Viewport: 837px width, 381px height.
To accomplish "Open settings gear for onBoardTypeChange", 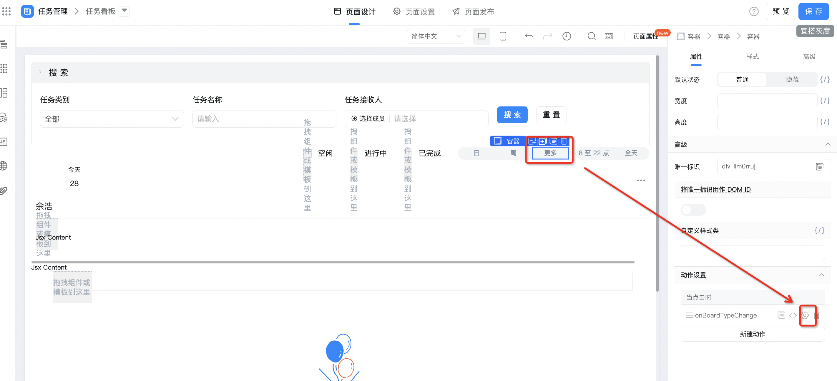I will [x=805, y=315].
